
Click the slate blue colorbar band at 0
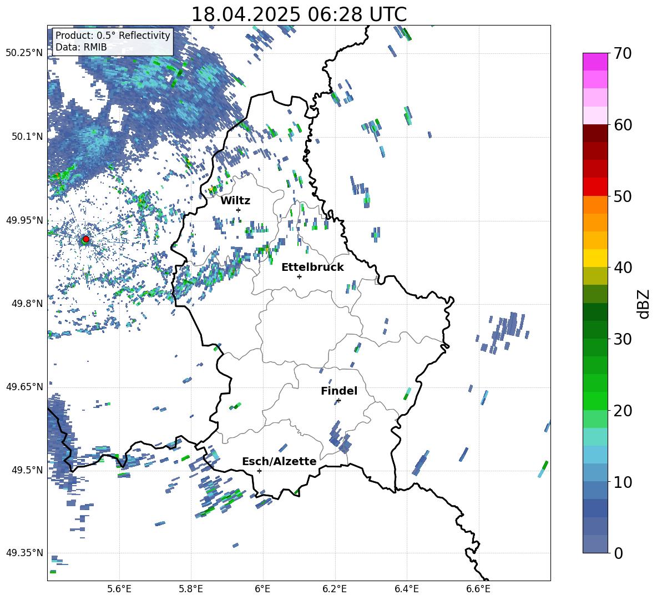[595, 544]
